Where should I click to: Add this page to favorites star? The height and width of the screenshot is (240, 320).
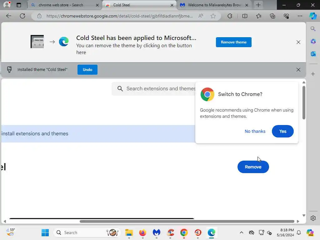pyautogui.click(x=213, y=16)
